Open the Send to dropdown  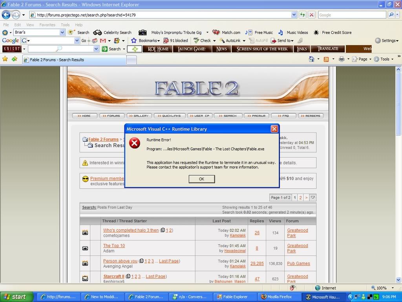(x=282, y=41)
